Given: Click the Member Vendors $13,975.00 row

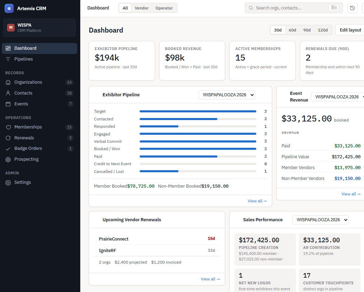Looking at the screenshot, I should click(321, 168).
